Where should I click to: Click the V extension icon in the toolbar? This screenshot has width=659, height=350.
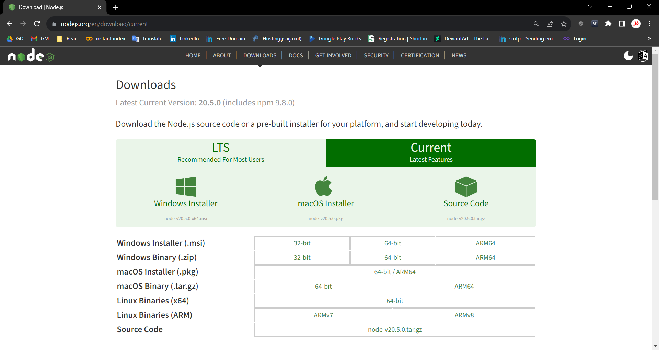pyautogui.click(x=594, y=24)
